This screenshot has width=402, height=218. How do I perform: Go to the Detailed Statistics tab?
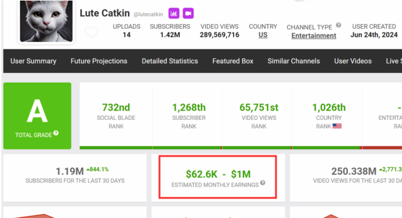click(x=170, y=61)
